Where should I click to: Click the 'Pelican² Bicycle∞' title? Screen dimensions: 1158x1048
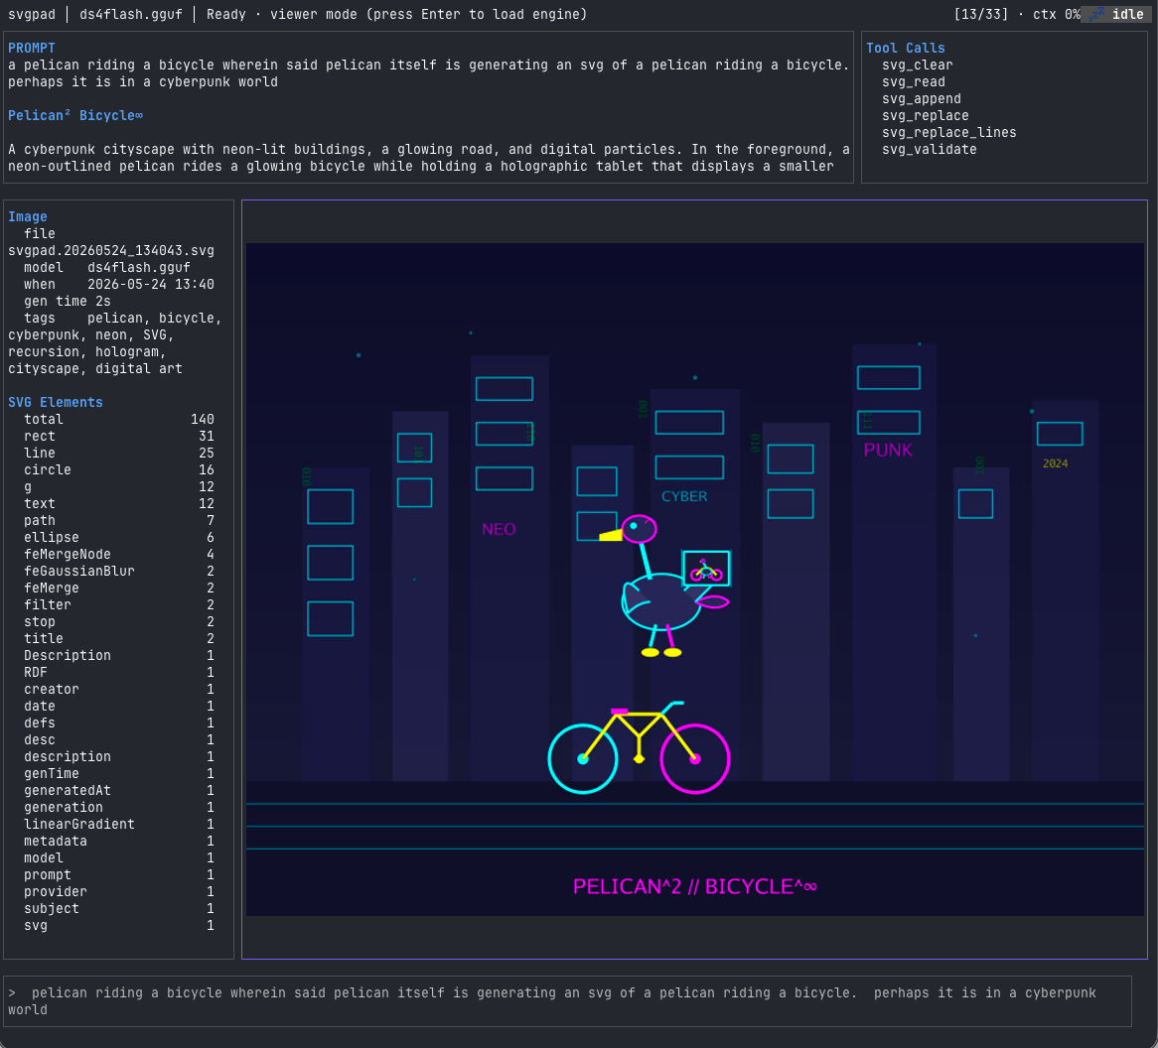[x=75, y=115]
